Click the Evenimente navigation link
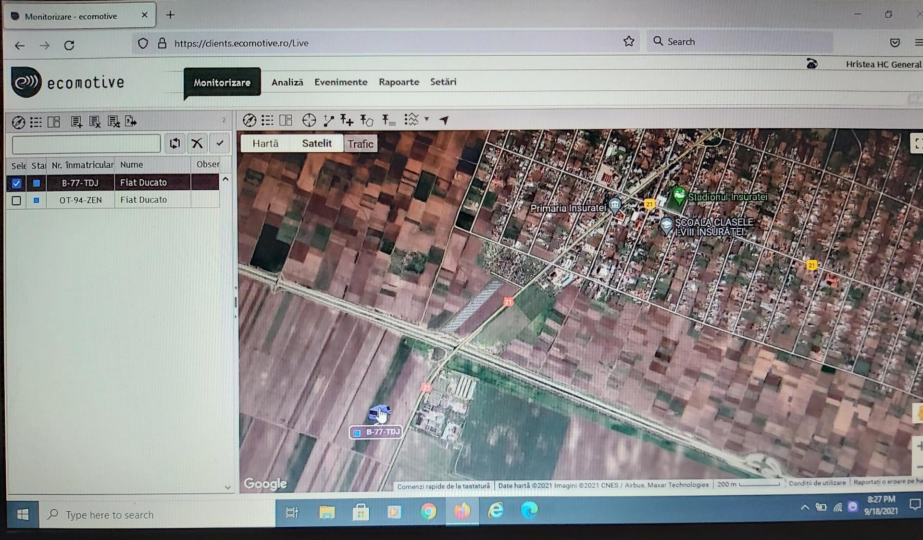This screenshot has height=540, width=923. coord(340,82)
